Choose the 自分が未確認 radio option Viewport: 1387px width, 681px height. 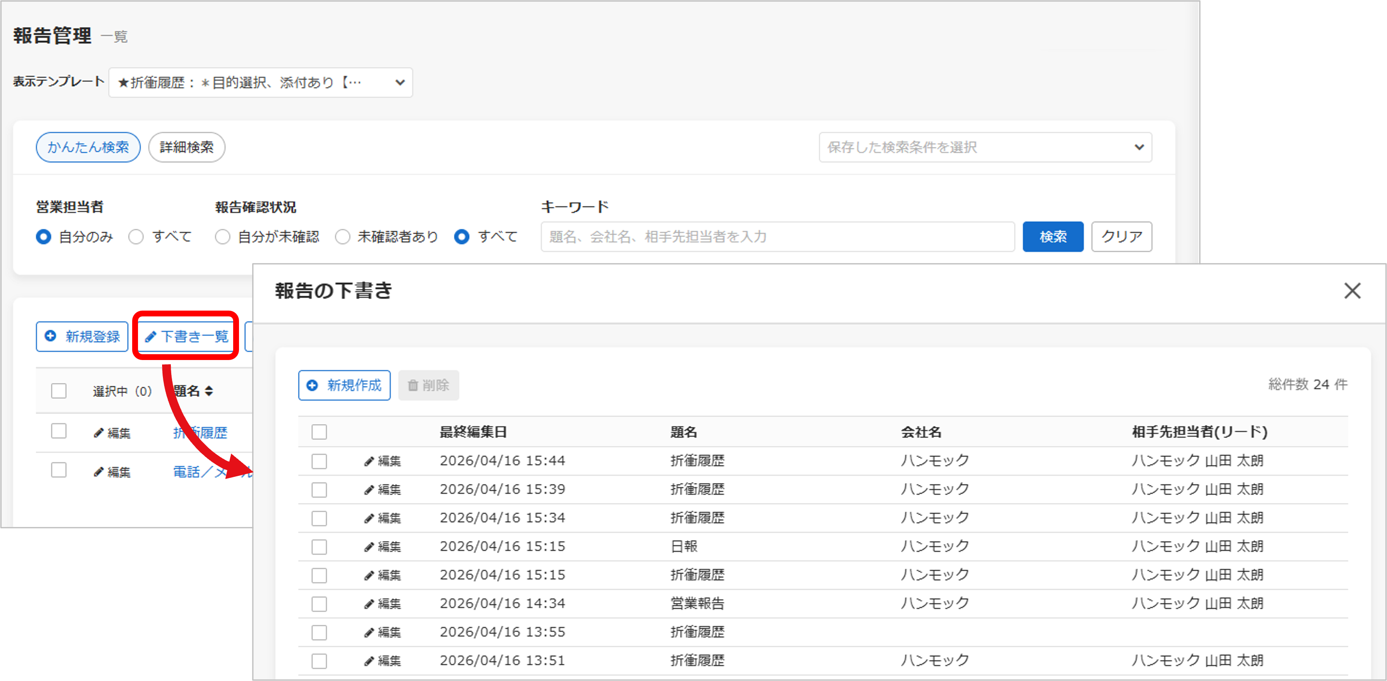[223, 237]
